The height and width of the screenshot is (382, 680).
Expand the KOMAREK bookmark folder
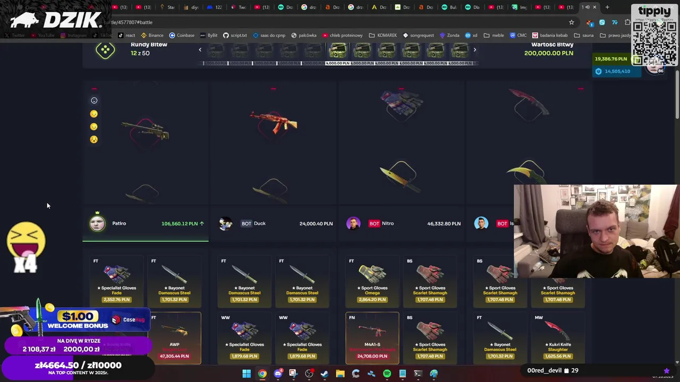tap(383, 35)
